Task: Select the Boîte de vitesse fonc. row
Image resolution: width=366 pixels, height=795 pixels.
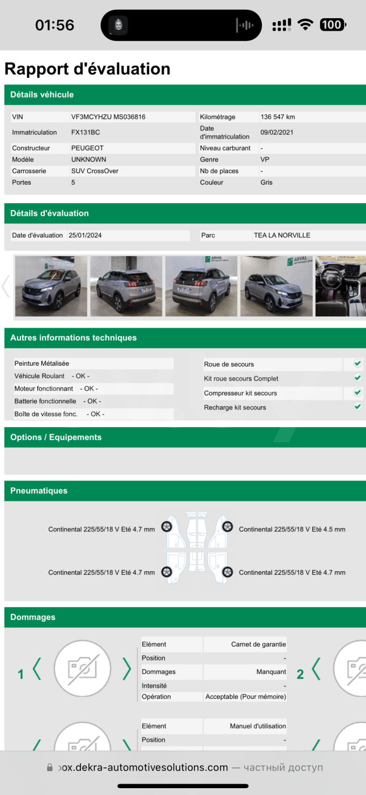Action: coord(93,414)
